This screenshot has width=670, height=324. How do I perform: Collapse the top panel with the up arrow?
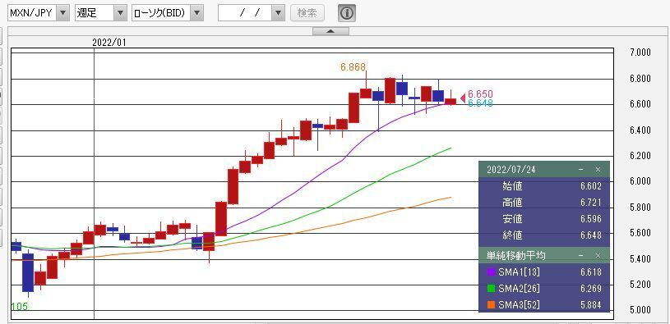coord(330,31)
